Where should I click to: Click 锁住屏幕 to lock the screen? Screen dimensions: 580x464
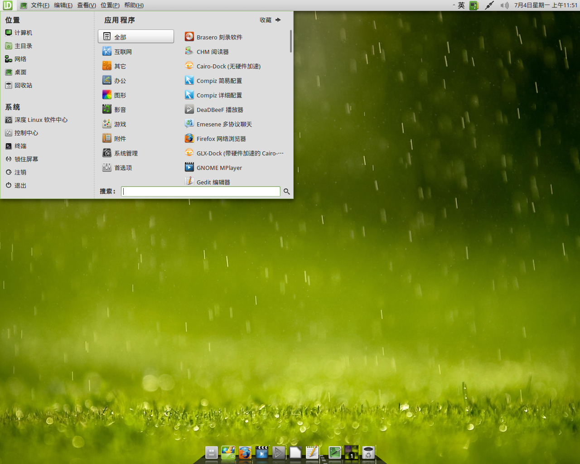[x=22, y=159]
